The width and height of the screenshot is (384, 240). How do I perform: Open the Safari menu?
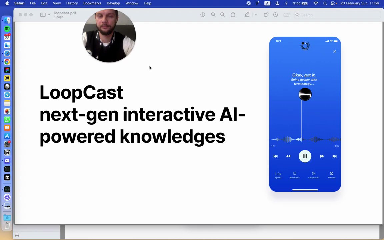19,3
